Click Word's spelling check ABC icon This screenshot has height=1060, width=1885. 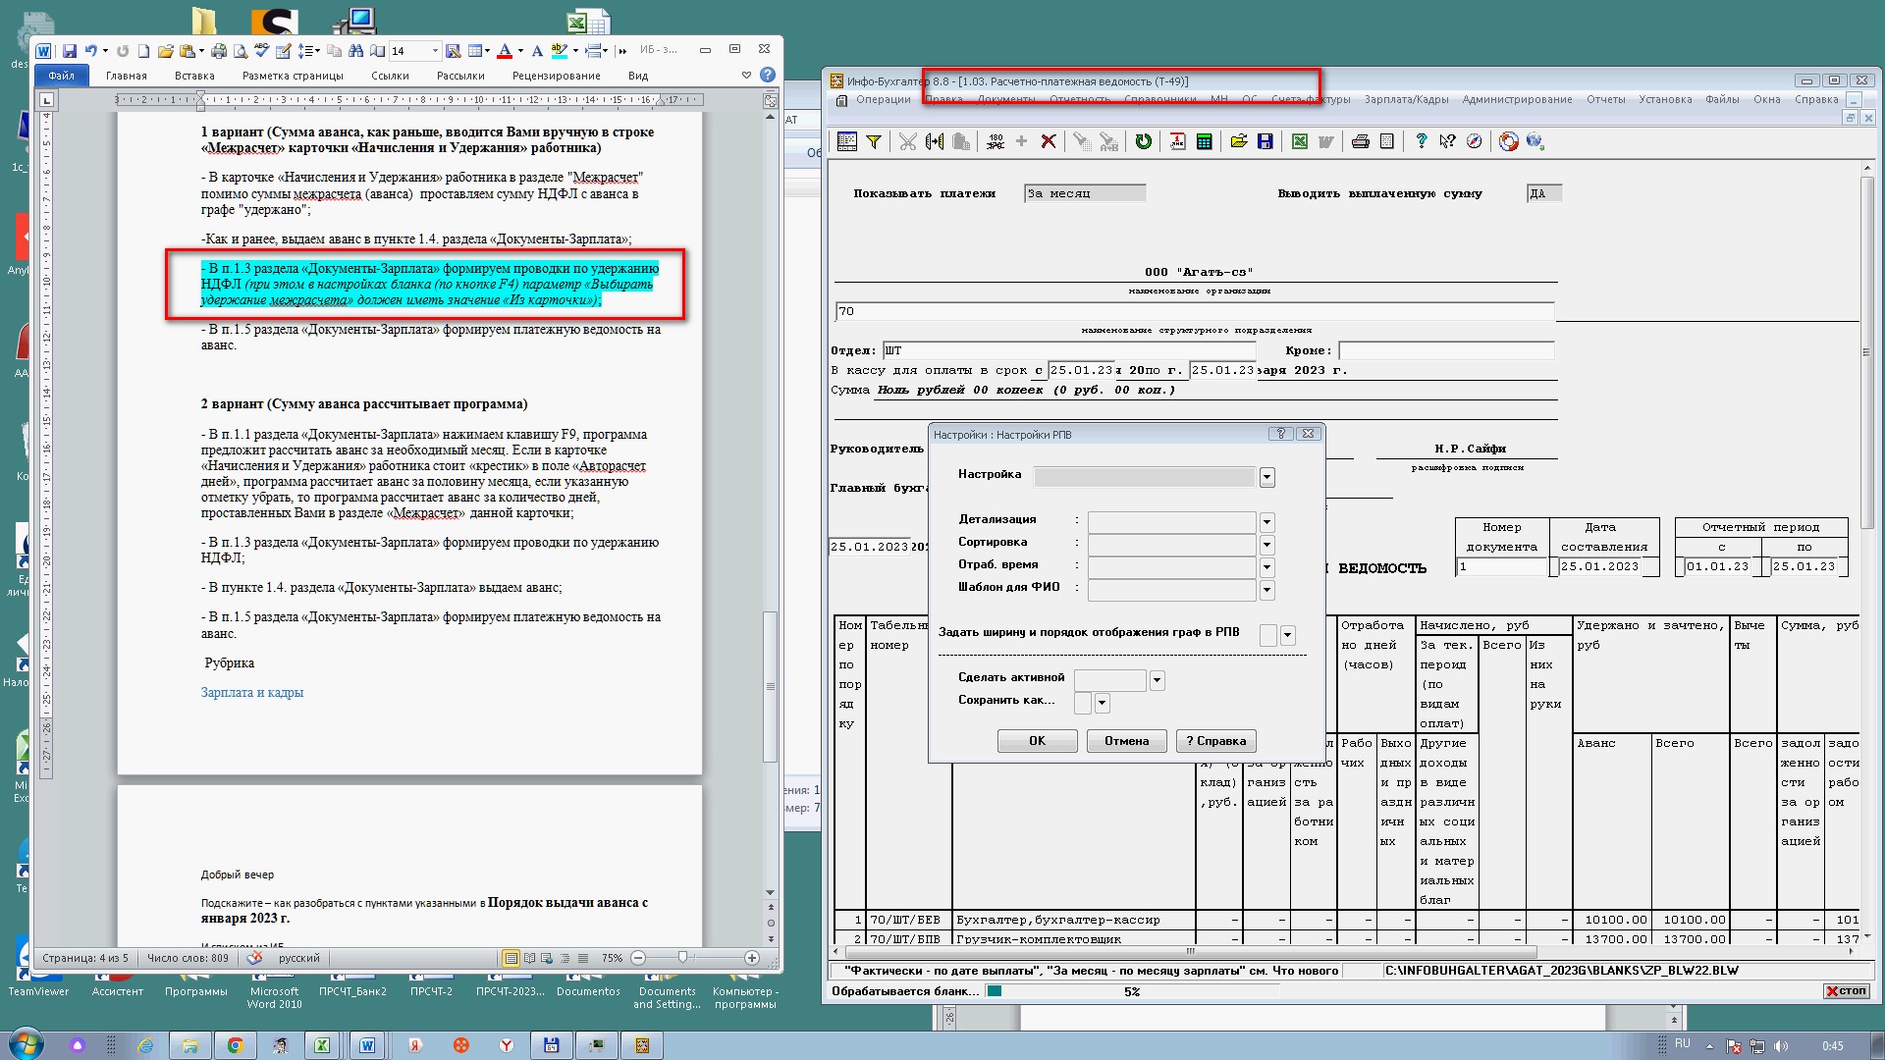(x=261, y=51)
